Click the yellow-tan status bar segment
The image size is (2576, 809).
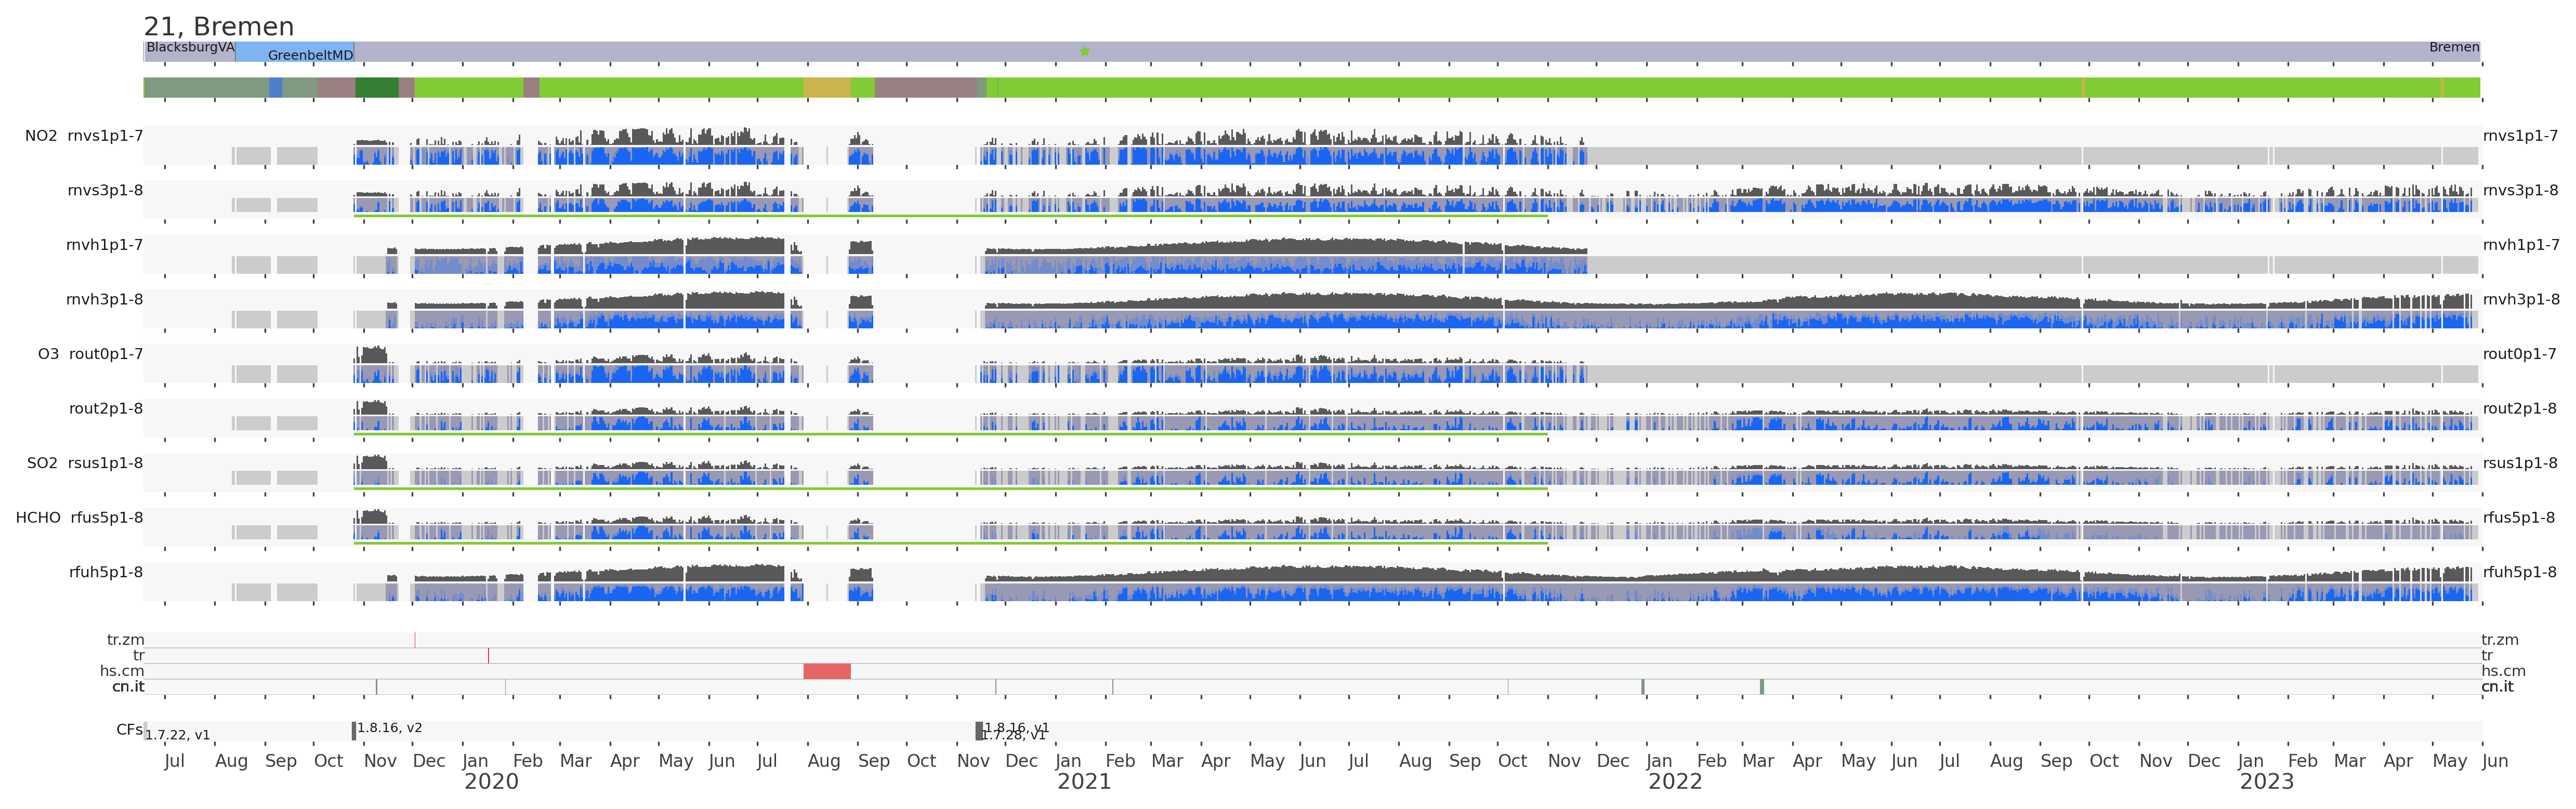826,88
